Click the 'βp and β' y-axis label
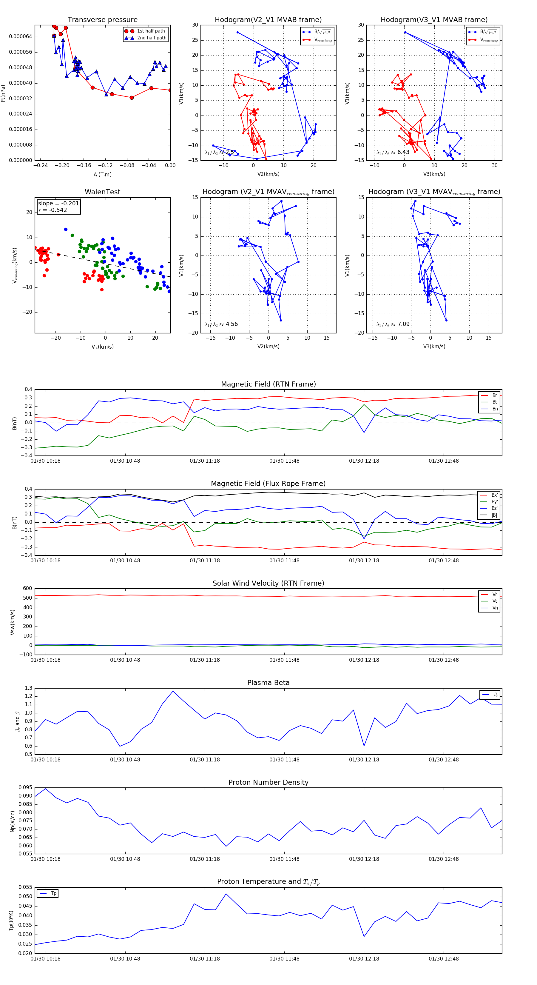The height and width of the screenshot is (985, 537). click(x=18, y=721)
